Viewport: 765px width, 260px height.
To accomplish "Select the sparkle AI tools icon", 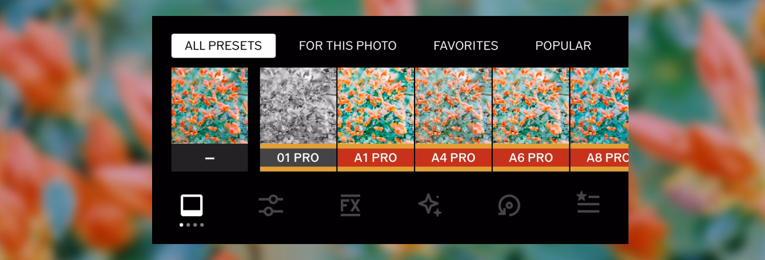I will [x=429, y=205].
